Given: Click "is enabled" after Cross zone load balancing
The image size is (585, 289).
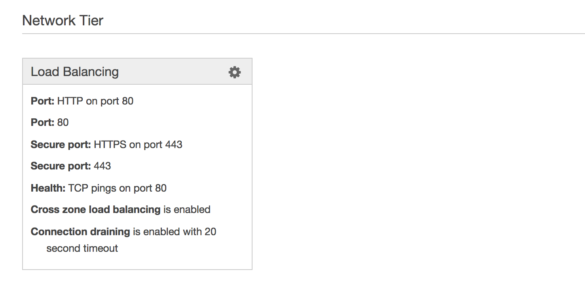Looking at the screenshot, I should [187, 209].
